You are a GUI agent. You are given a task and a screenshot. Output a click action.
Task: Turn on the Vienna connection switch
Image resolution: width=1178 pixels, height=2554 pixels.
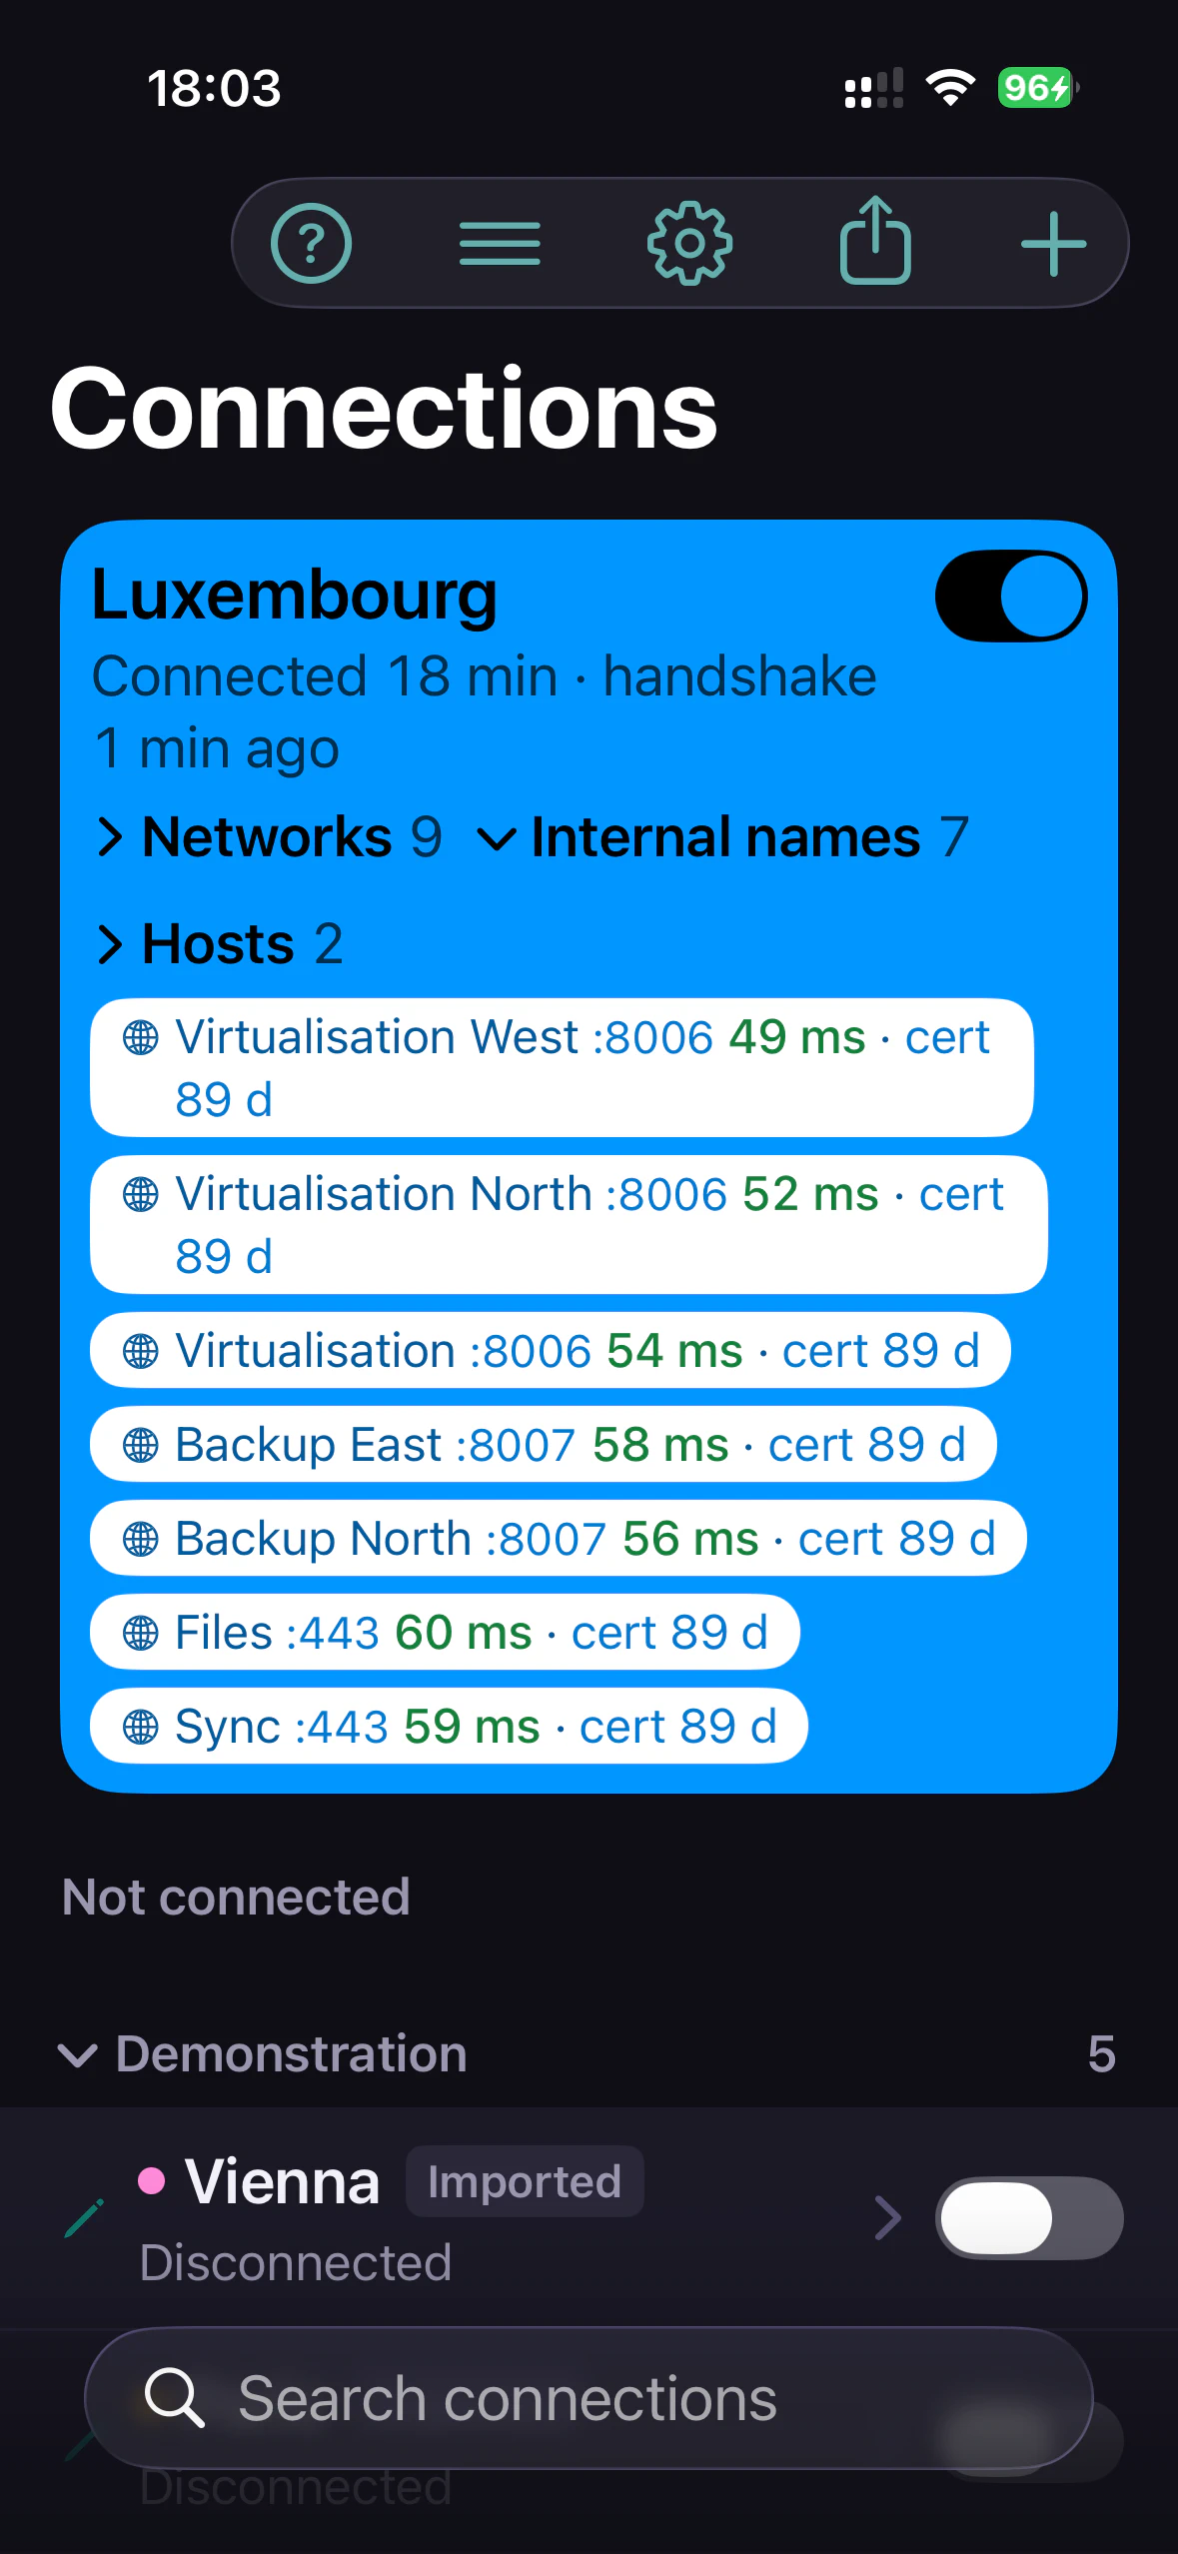coord(1029,2218)
